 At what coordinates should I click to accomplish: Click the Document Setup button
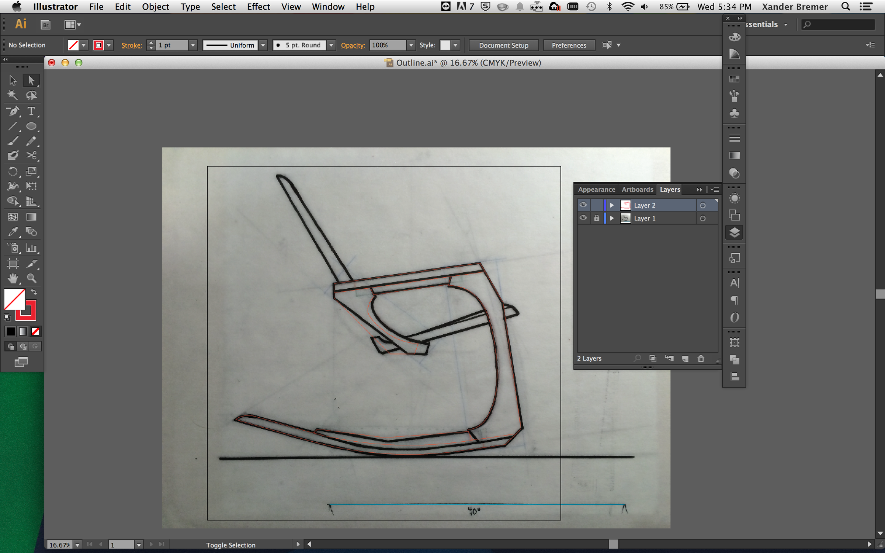coord(503,45)
